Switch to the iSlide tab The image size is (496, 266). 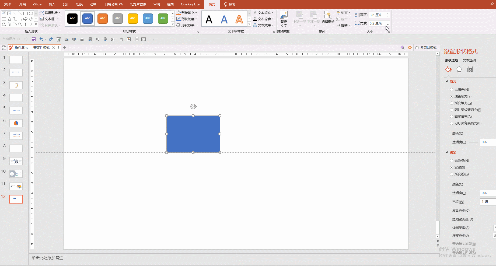click(x=37, y=4)
